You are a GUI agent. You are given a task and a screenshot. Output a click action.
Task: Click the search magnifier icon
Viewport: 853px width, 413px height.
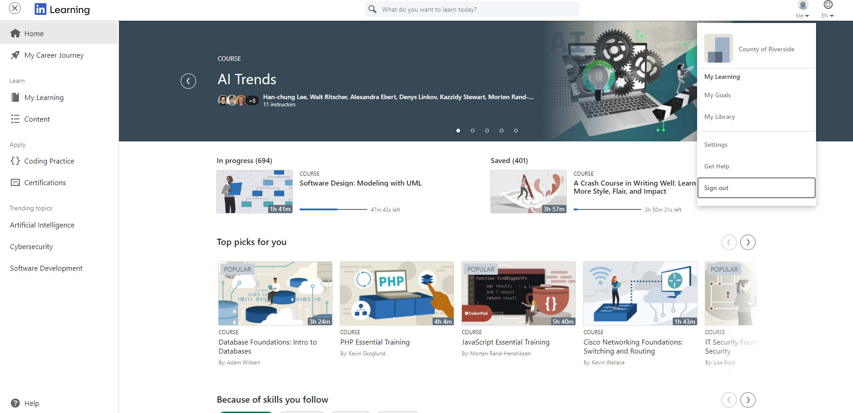373,9
